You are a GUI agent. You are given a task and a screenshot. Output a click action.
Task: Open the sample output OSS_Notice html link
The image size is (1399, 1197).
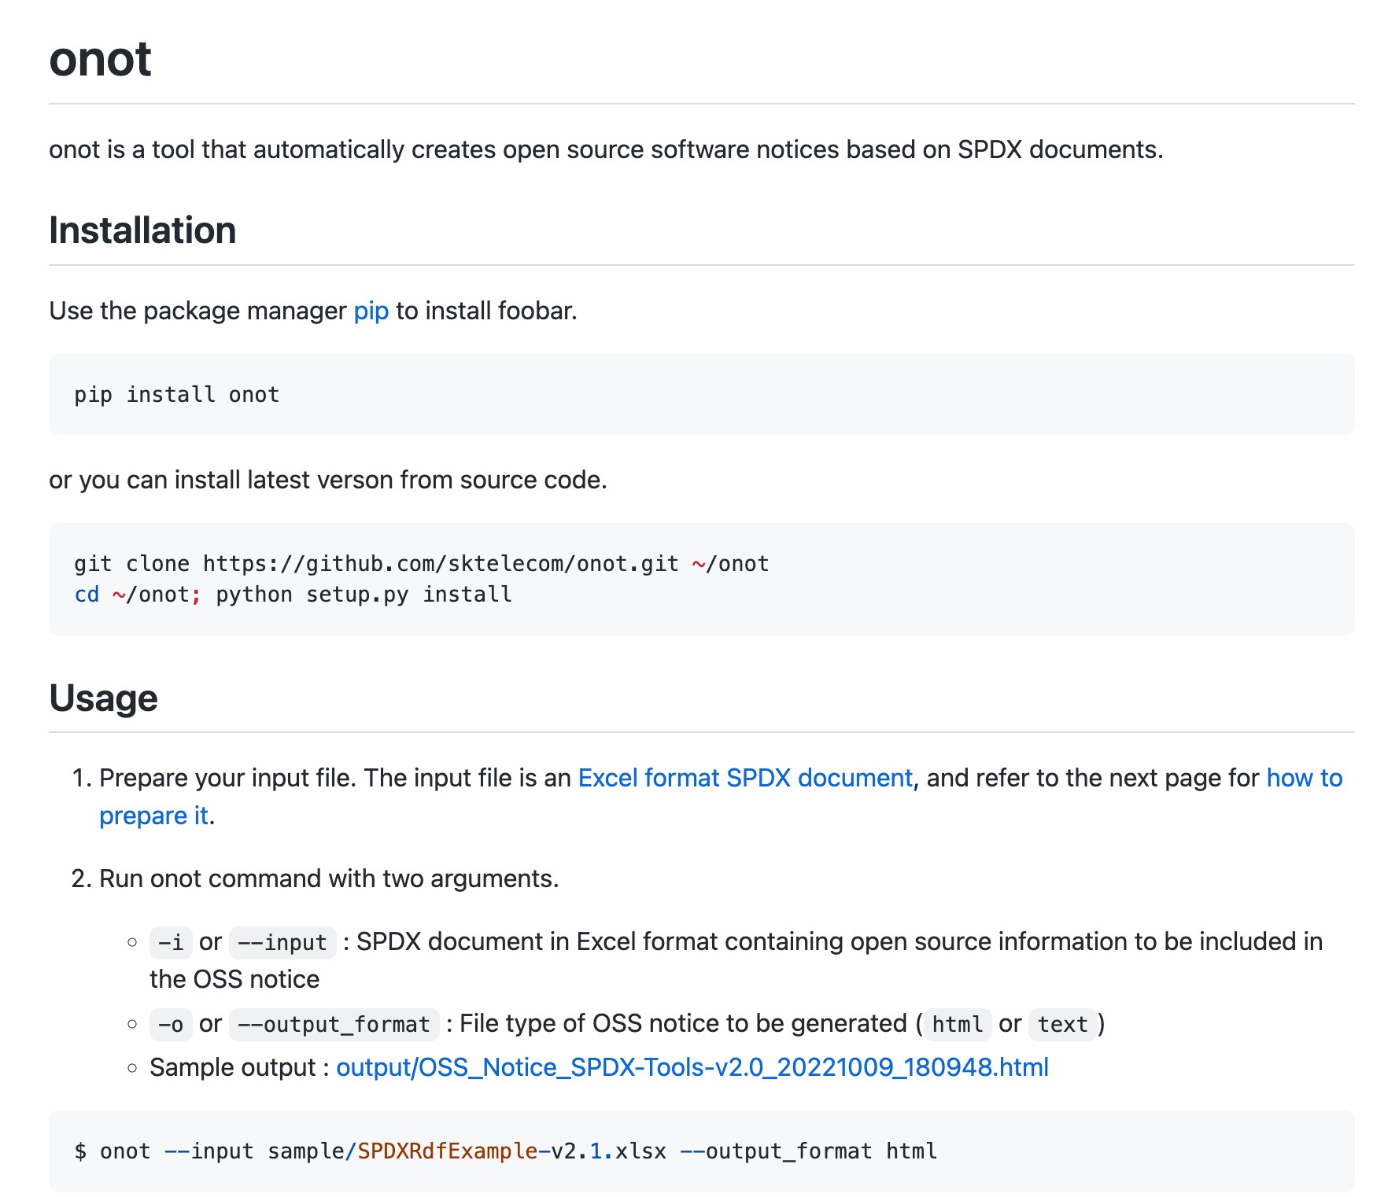pos(692,1067)
